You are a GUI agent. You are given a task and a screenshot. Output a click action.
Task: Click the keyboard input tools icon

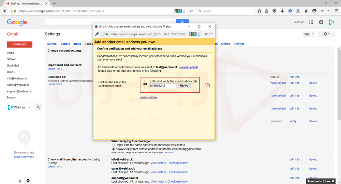tap(307, 34)
